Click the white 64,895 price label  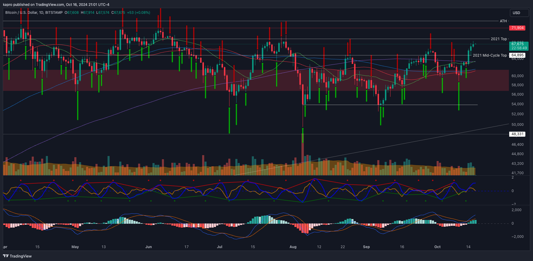point(517,55)
